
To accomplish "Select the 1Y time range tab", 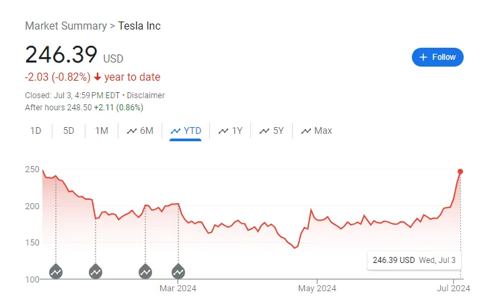I will pyautogui.click(x=230, y=130).
